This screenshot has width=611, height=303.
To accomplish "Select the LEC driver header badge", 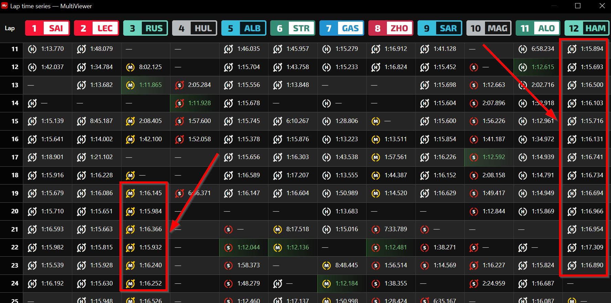I will click(97, 28).
